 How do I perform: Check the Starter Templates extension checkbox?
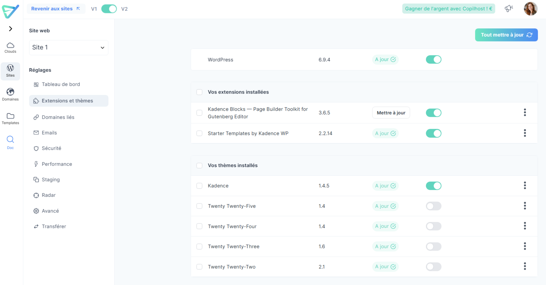coord(199,133)
